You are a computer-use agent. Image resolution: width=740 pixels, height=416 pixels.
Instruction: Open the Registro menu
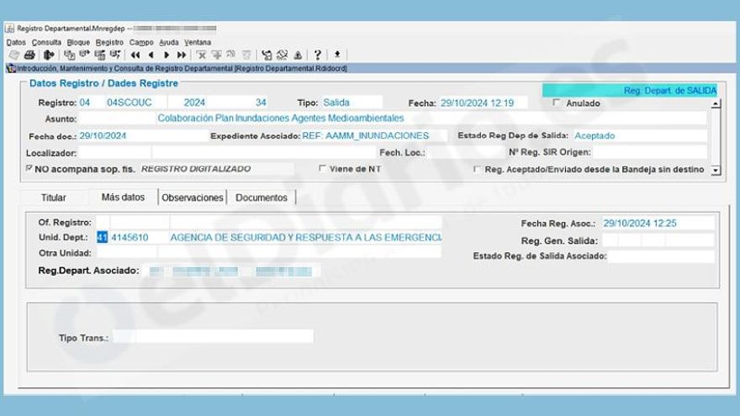(109, 42)
